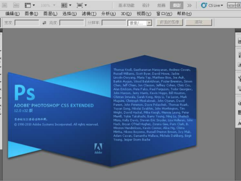Click the Adobe logo on the splash screen
This screenshot has height=181, width=241.
click(98, 148)
